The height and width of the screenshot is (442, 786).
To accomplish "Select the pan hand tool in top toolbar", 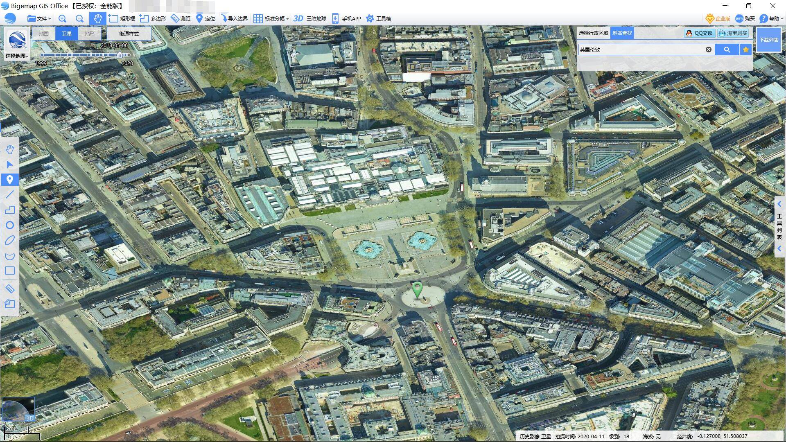I will (x=97, y=18).
